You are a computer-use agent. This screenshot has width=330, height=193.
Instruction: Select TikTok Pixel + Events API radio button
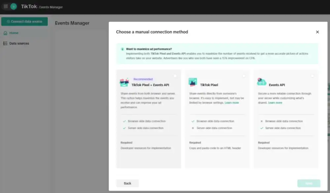point(175,76)
